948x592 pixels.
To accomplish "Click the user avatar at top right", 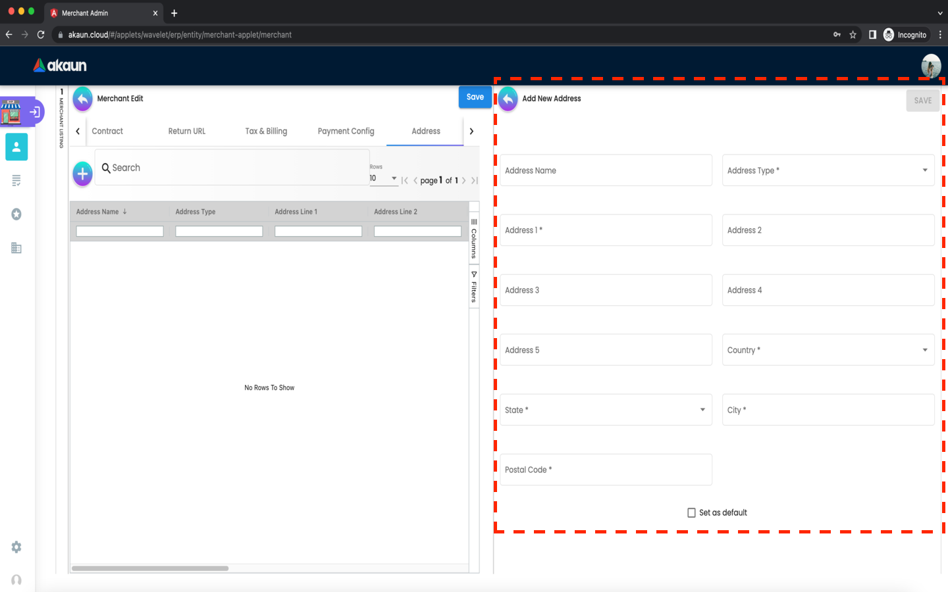I will (x=930, y=66).
